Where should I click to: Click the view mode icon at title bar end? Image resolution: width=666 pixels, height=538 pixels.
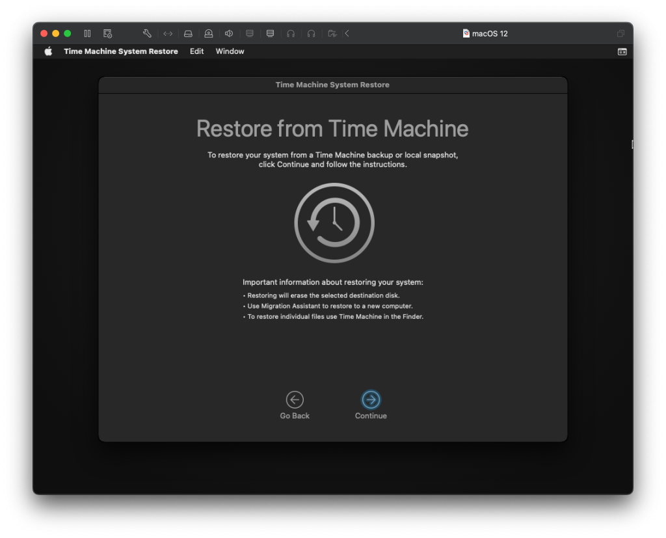[620, 34]
